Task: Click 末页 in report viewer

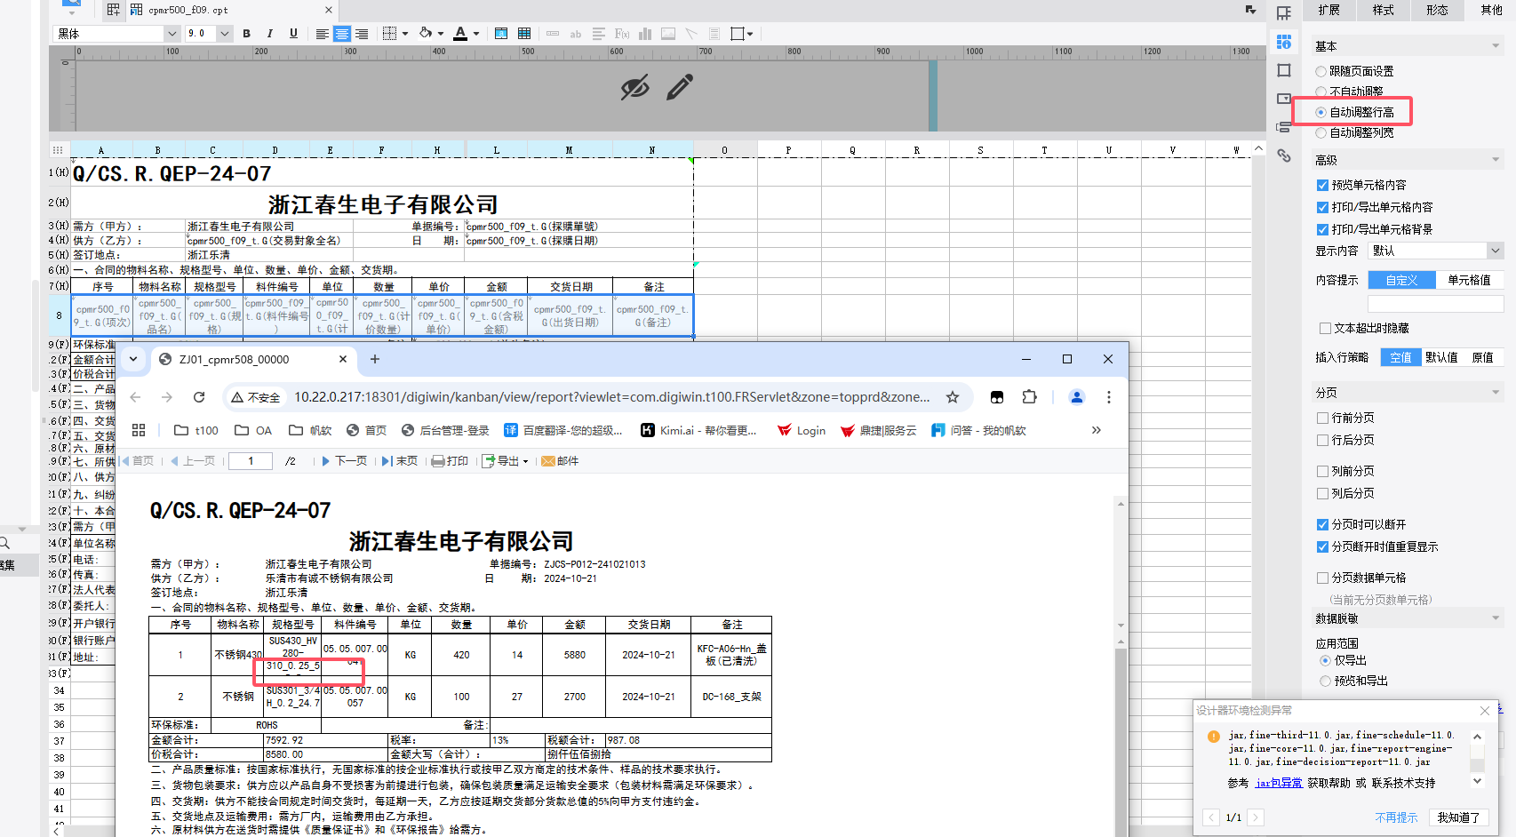Action: [x=400, y=461]
